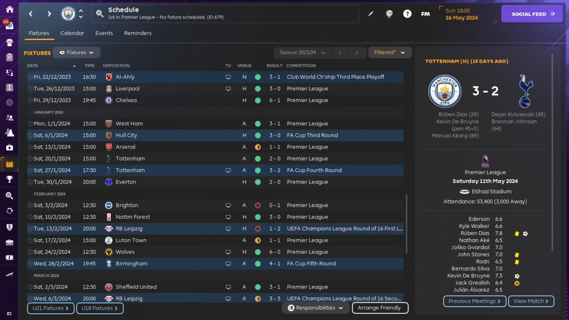Open the Home icon in sidebar
The image size is (569, 320).
pos(9,9)
